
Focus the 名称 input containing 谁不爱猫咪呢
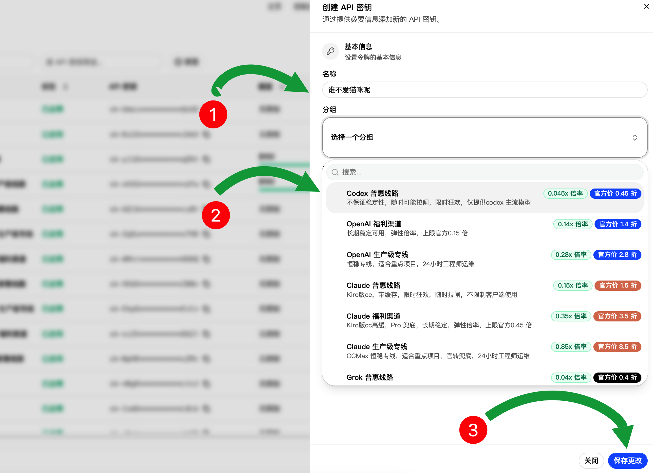(485, 90)
